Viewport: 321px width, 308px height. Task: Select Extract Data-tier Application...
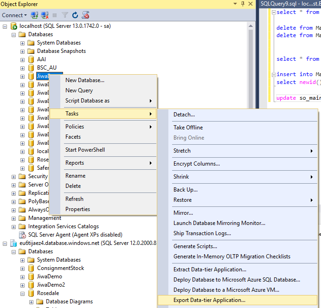[x=238, y=269]
